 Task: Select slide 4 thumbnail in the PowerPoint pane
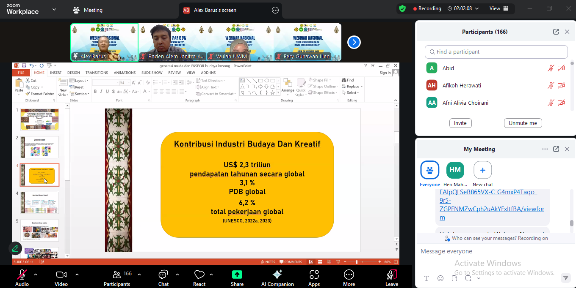[x=39, y=203]
